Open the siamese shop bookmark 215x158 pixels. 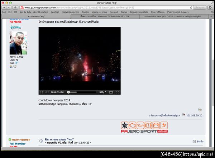point(99,12)
